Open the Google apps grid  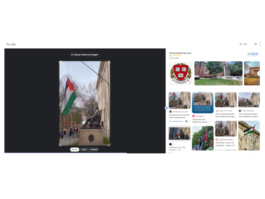pyautogui.click(x=256, y=44)
